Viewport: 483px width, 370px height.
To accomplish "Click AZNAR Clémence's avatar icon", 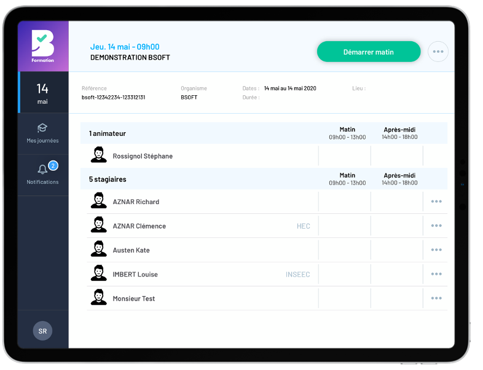I will point(98,224).
